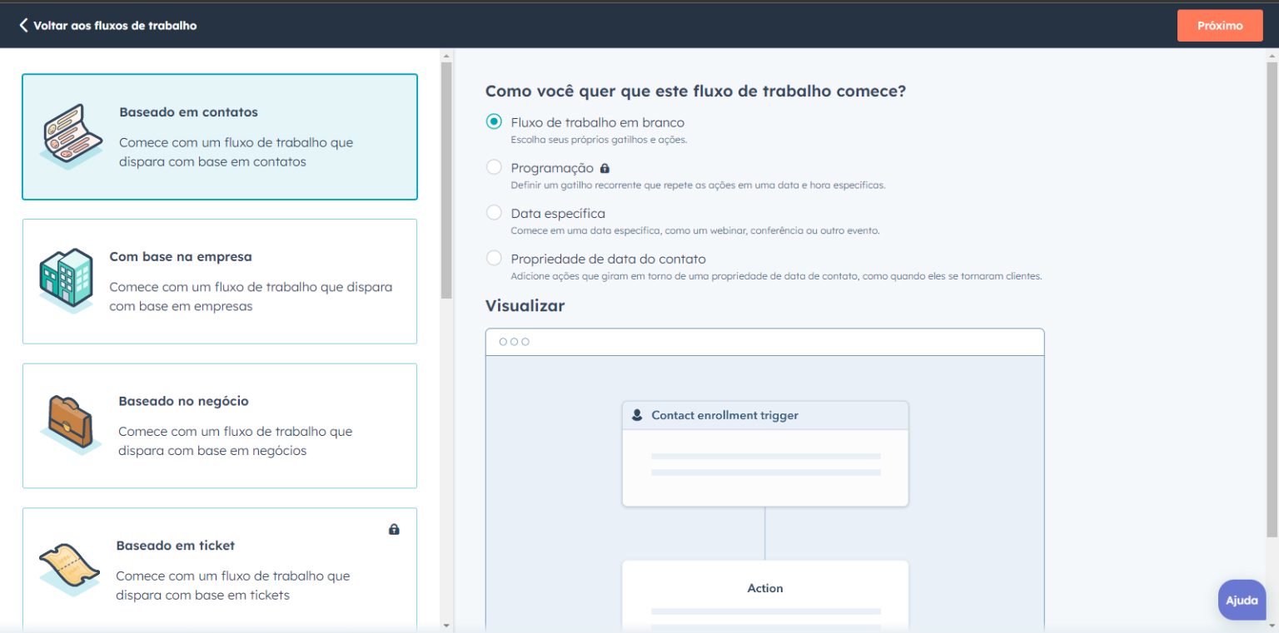
Task: Select the 'Data específica' radio button
Action: coord(493,213)
